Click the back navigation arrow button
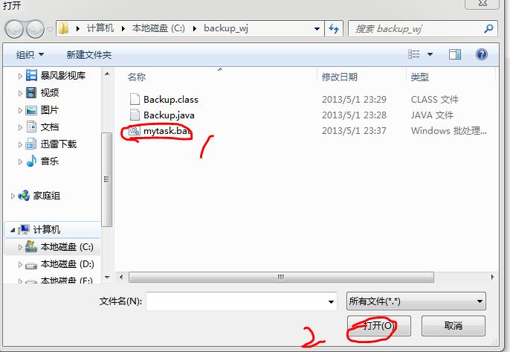 14,29
